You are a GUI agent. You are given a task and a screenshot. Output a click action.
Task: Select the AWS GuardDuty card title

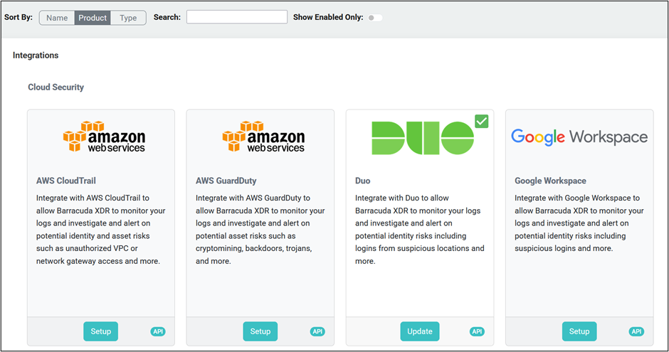(x=226, y=181)
